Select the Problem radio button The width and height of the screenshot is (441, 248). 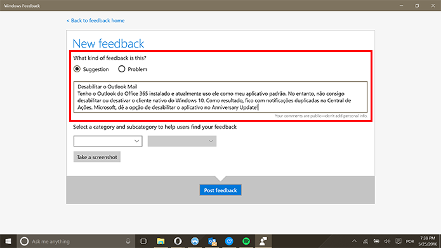tap(121, 69)
